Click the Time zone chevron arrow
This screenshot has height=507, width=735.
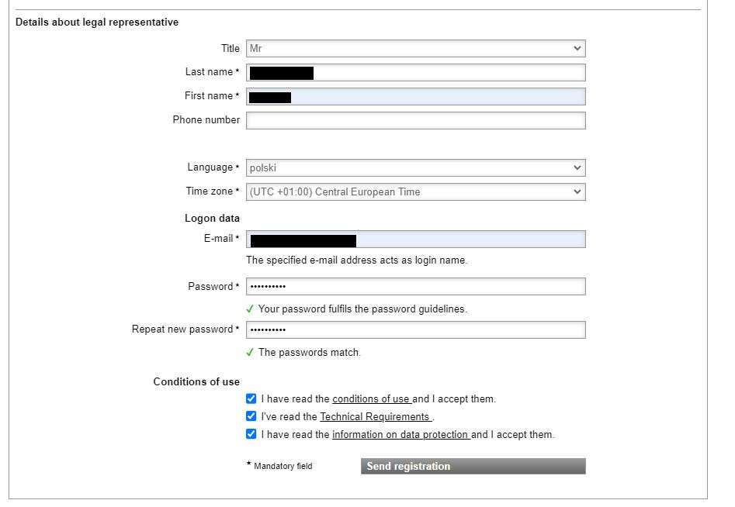[x=577, y=192]
